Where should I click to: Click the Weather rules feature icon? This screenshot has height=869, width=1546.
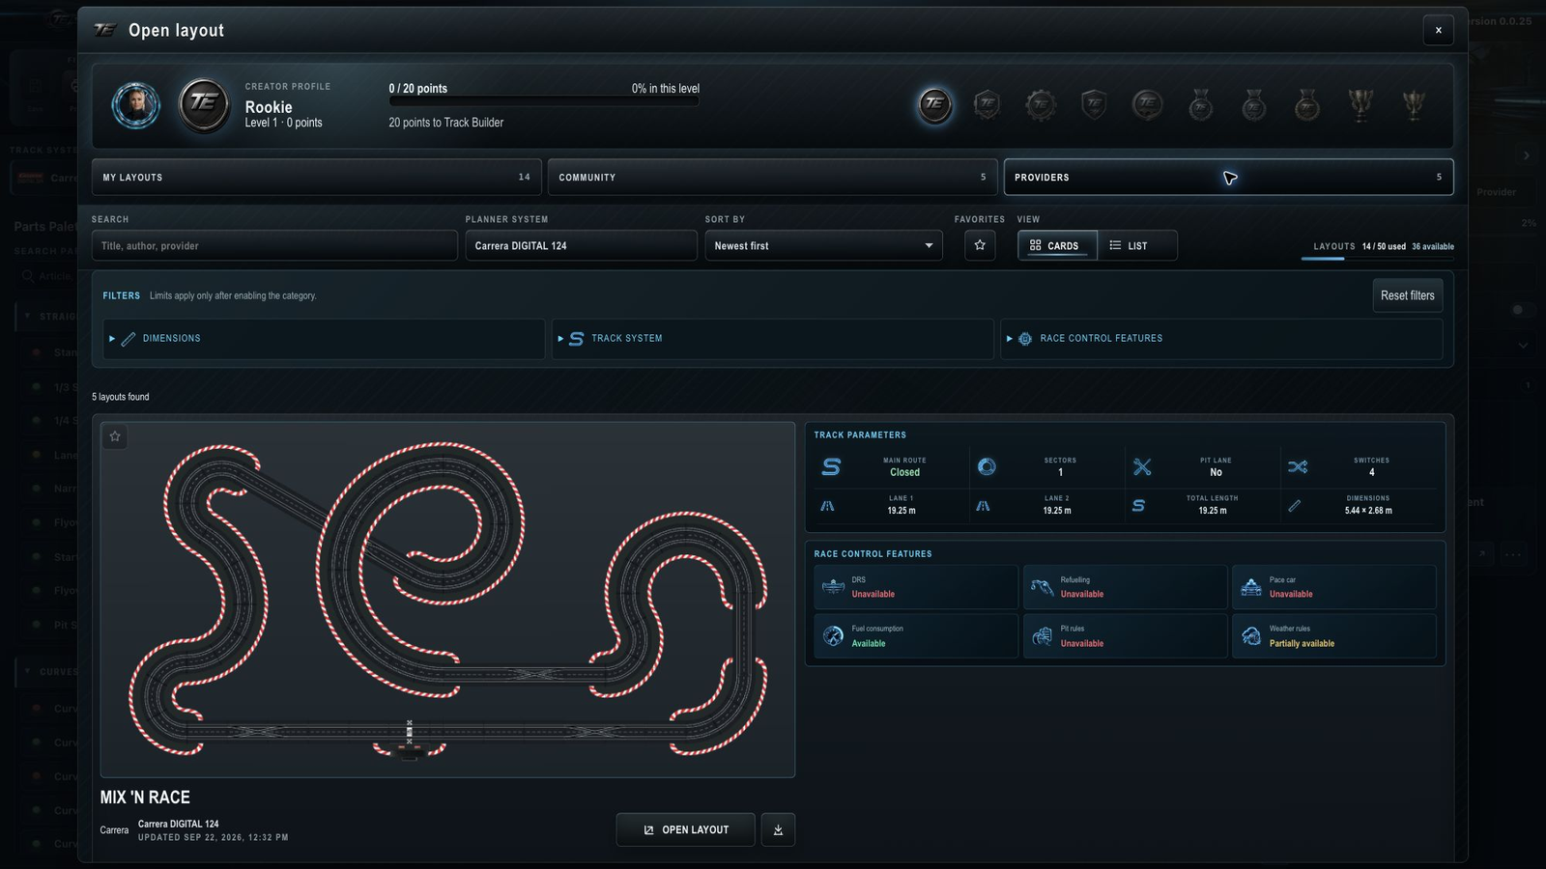1250,635
